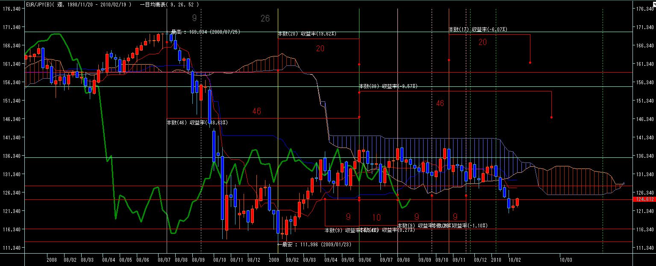Click the red endpoint dot of the 本数(38) bracket
Viewport: 656px width, 266px height.
[x=552, y=117]
